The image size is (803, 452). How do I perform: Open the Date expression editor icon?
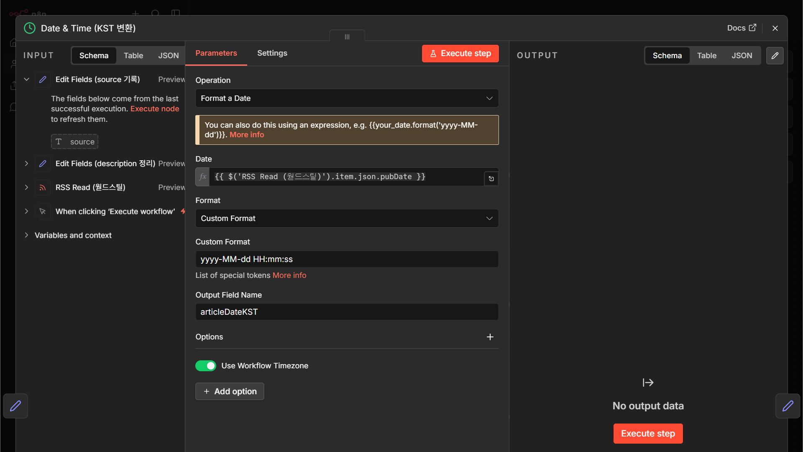click(491, 179)
